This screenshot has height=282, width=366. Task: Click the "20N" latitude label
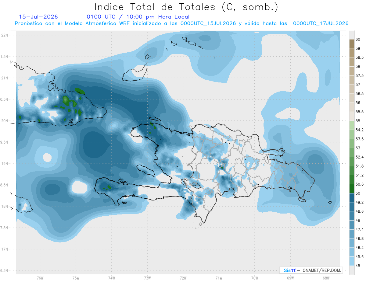coord(5,121)
